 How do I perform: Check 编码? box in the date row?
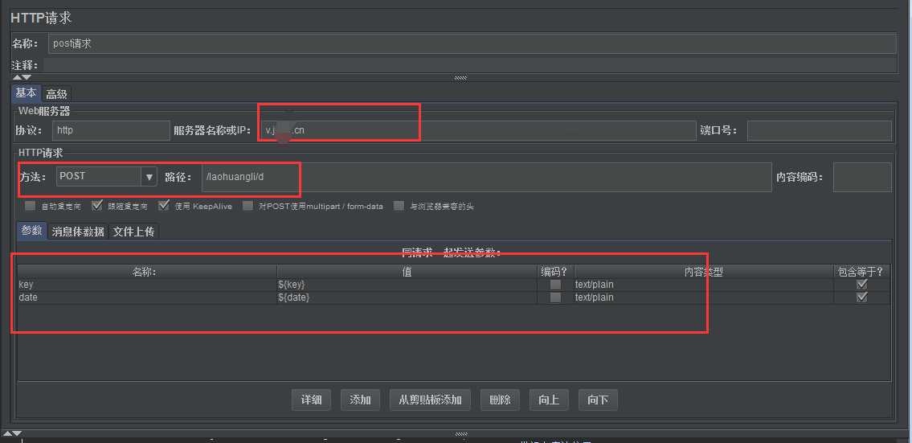pos(556,297)
